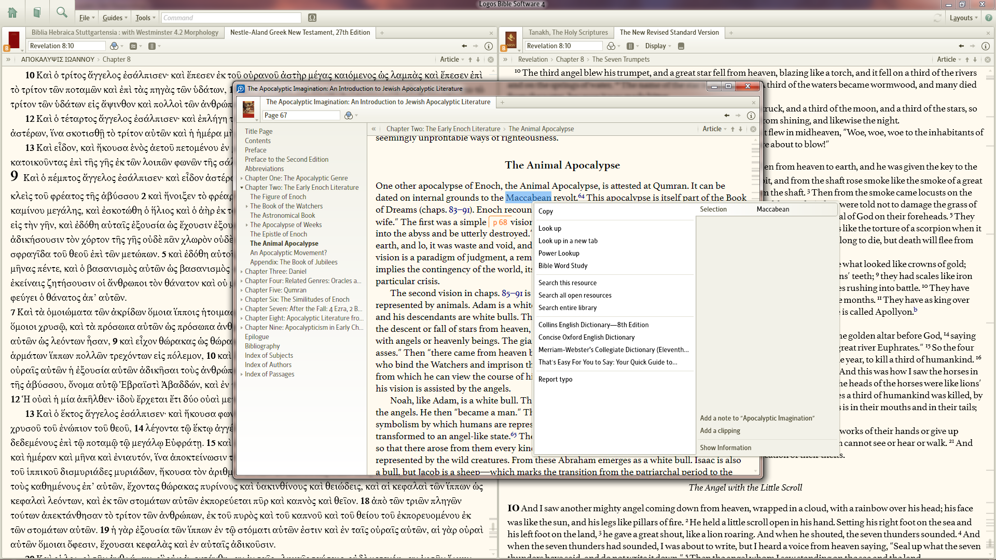996x560 pixels.
Task: Click the Omega special-characters icon beside Command box
Action: tap(312, 18)
